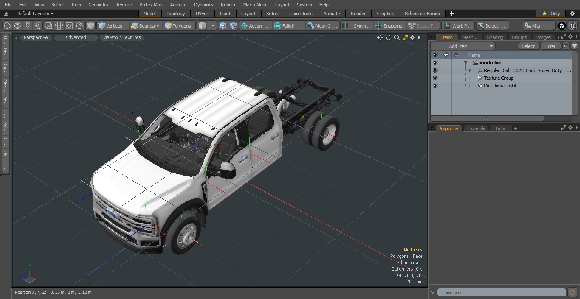
Task: Click the Command input field
Action: click(501, 293)
